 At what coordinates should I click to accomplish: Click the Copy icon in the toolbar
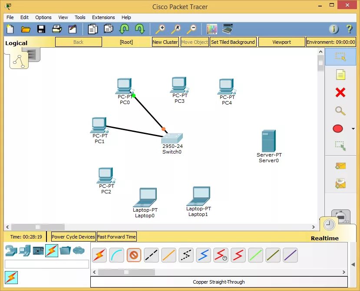(x=92, y=29)
